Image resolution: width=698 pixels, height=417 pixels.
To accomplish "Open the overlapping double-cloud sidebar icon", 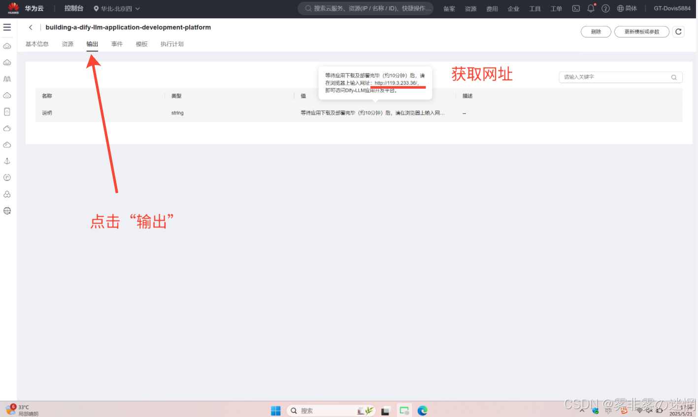I will [x=7, y=128].
